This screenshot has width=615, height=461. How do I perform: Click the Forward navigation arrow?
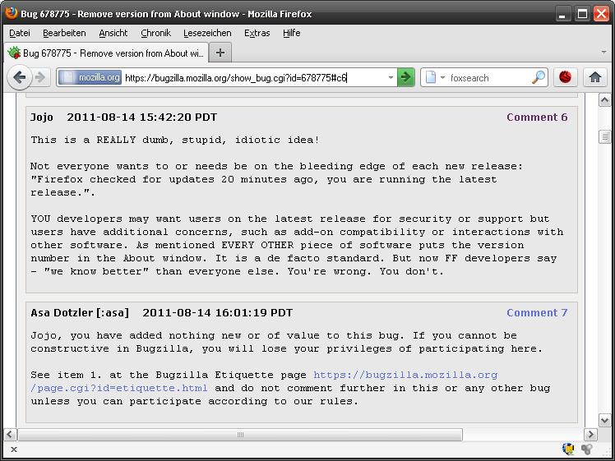tap(40, 77)
